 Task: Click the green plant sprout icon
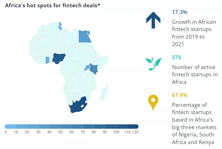point(153,64)
